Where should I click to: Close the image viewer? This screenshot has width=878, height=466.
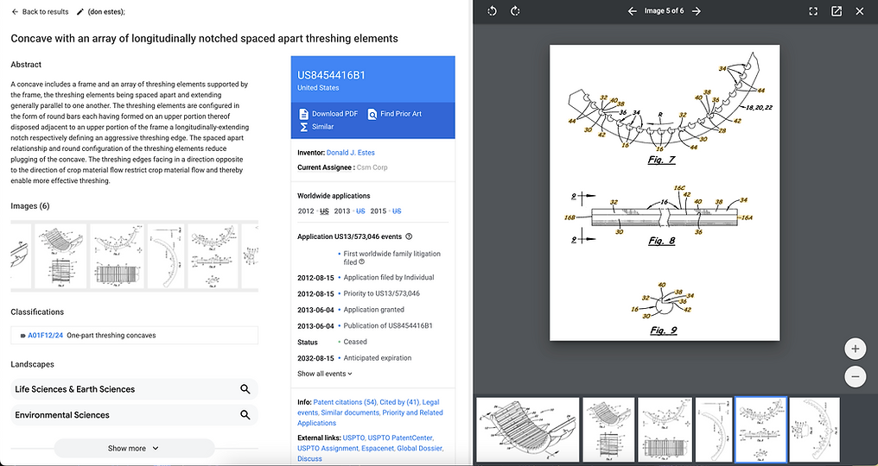860,11
